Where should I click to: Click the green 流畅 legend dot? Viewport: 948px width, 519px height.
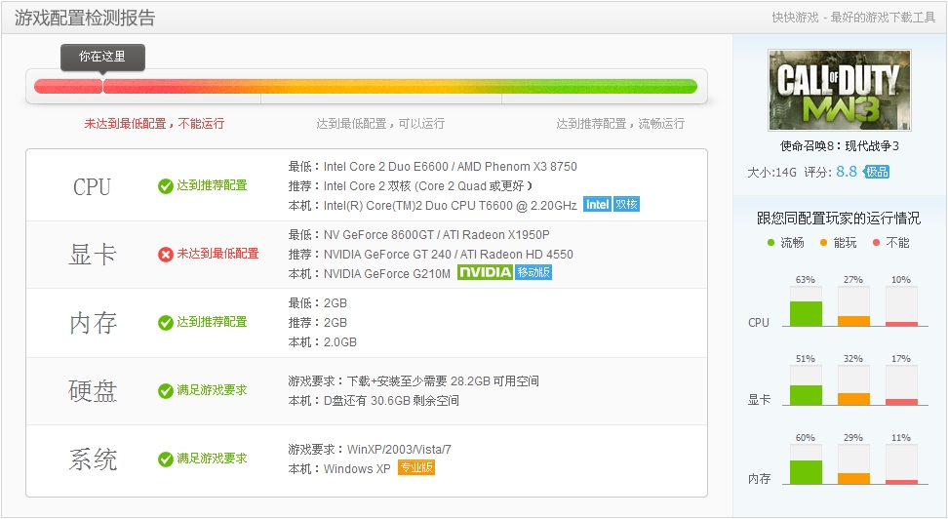[x=770, y=243]
